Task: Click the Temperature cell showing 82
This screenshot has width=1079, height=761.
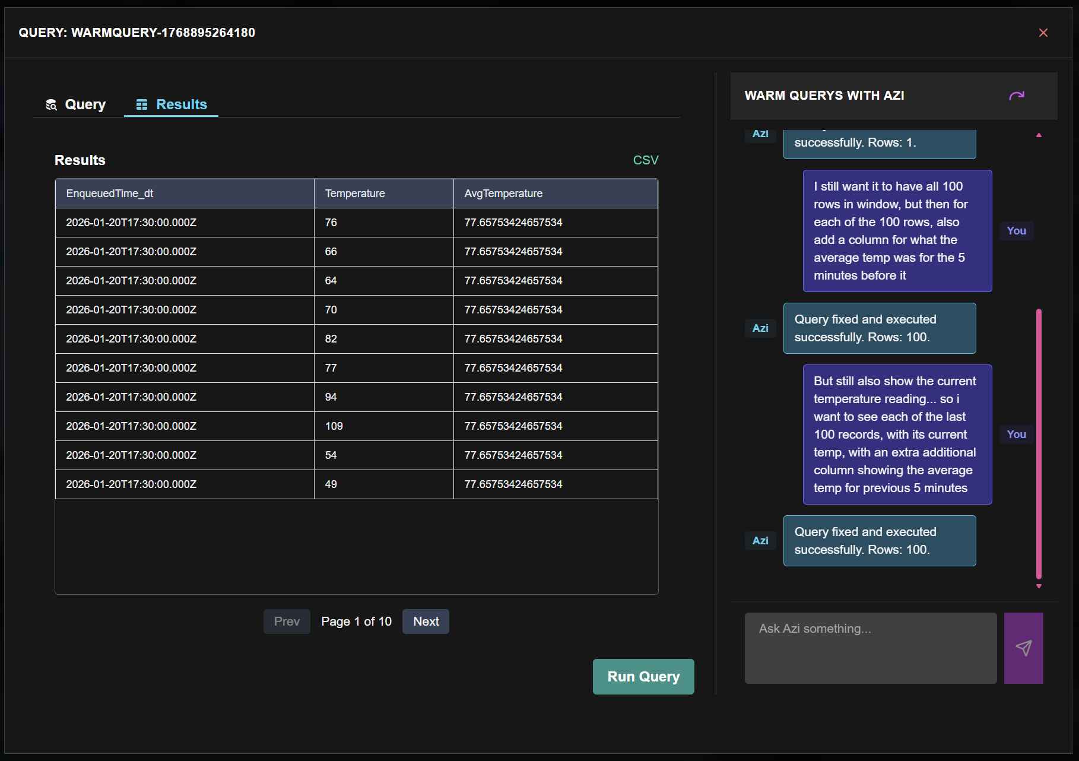Action: (x=384, y=339)
